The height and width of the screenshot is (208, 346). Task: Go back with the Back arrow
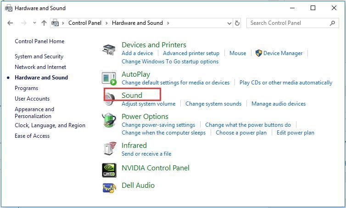(10, 23)
